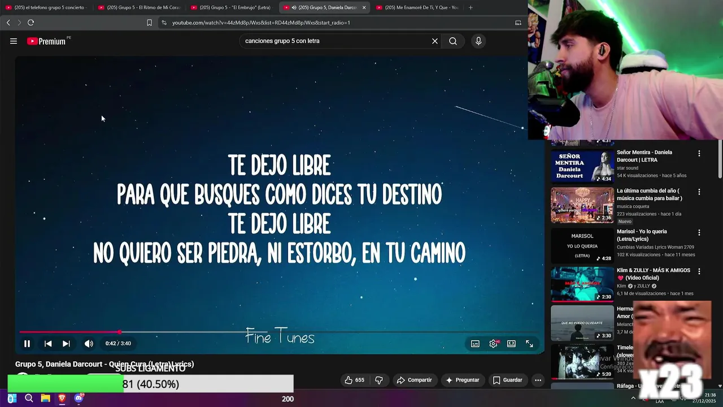
Task: Open 'La última cumbia del año' thumbnail
Action: pos(582,205)
